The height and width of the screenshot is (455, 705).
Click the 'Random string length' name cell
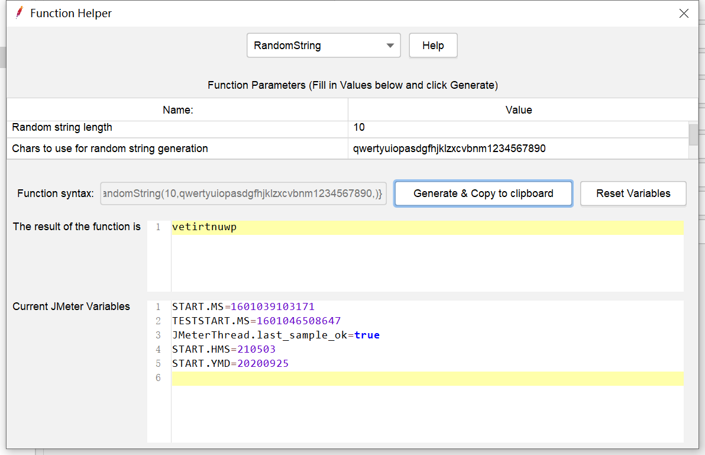tap(177, 128)
